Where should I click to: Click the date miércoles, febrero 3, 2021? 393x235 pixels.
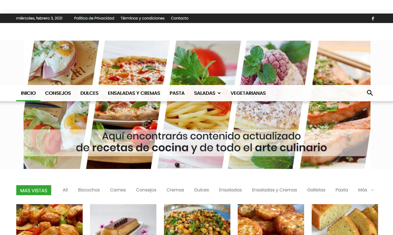point(39,18)
